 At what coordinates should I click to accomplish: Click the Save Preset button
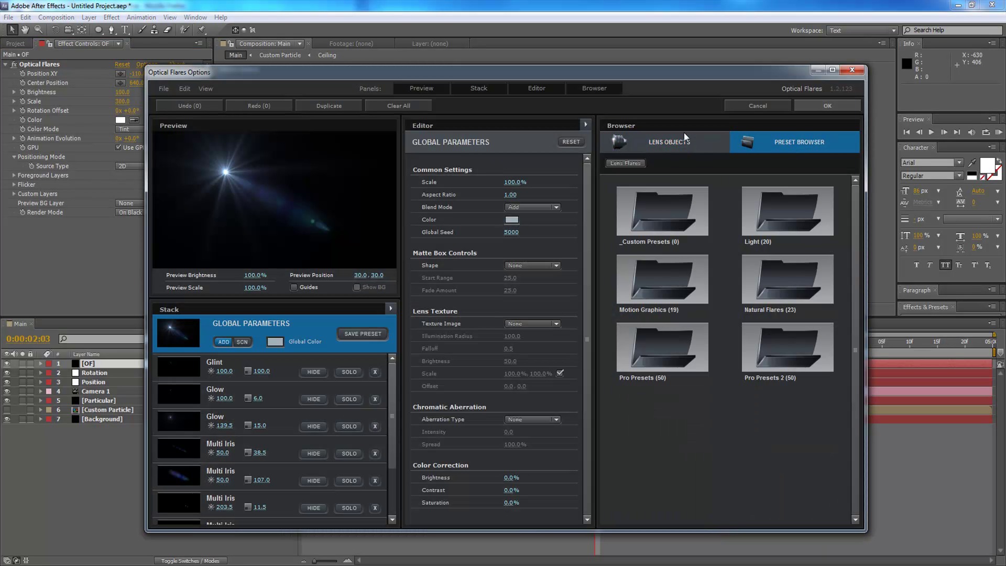click(x=363, y=334)
